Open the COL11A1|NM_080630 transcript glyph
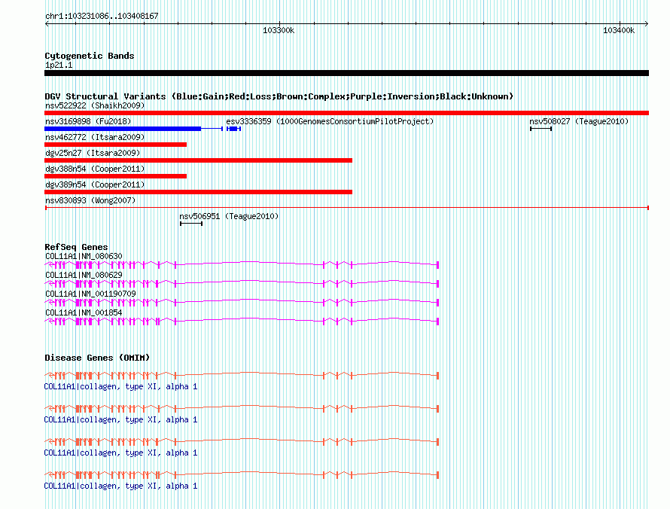The height and width of the screenshot is (509, 670). click(242, 265)
